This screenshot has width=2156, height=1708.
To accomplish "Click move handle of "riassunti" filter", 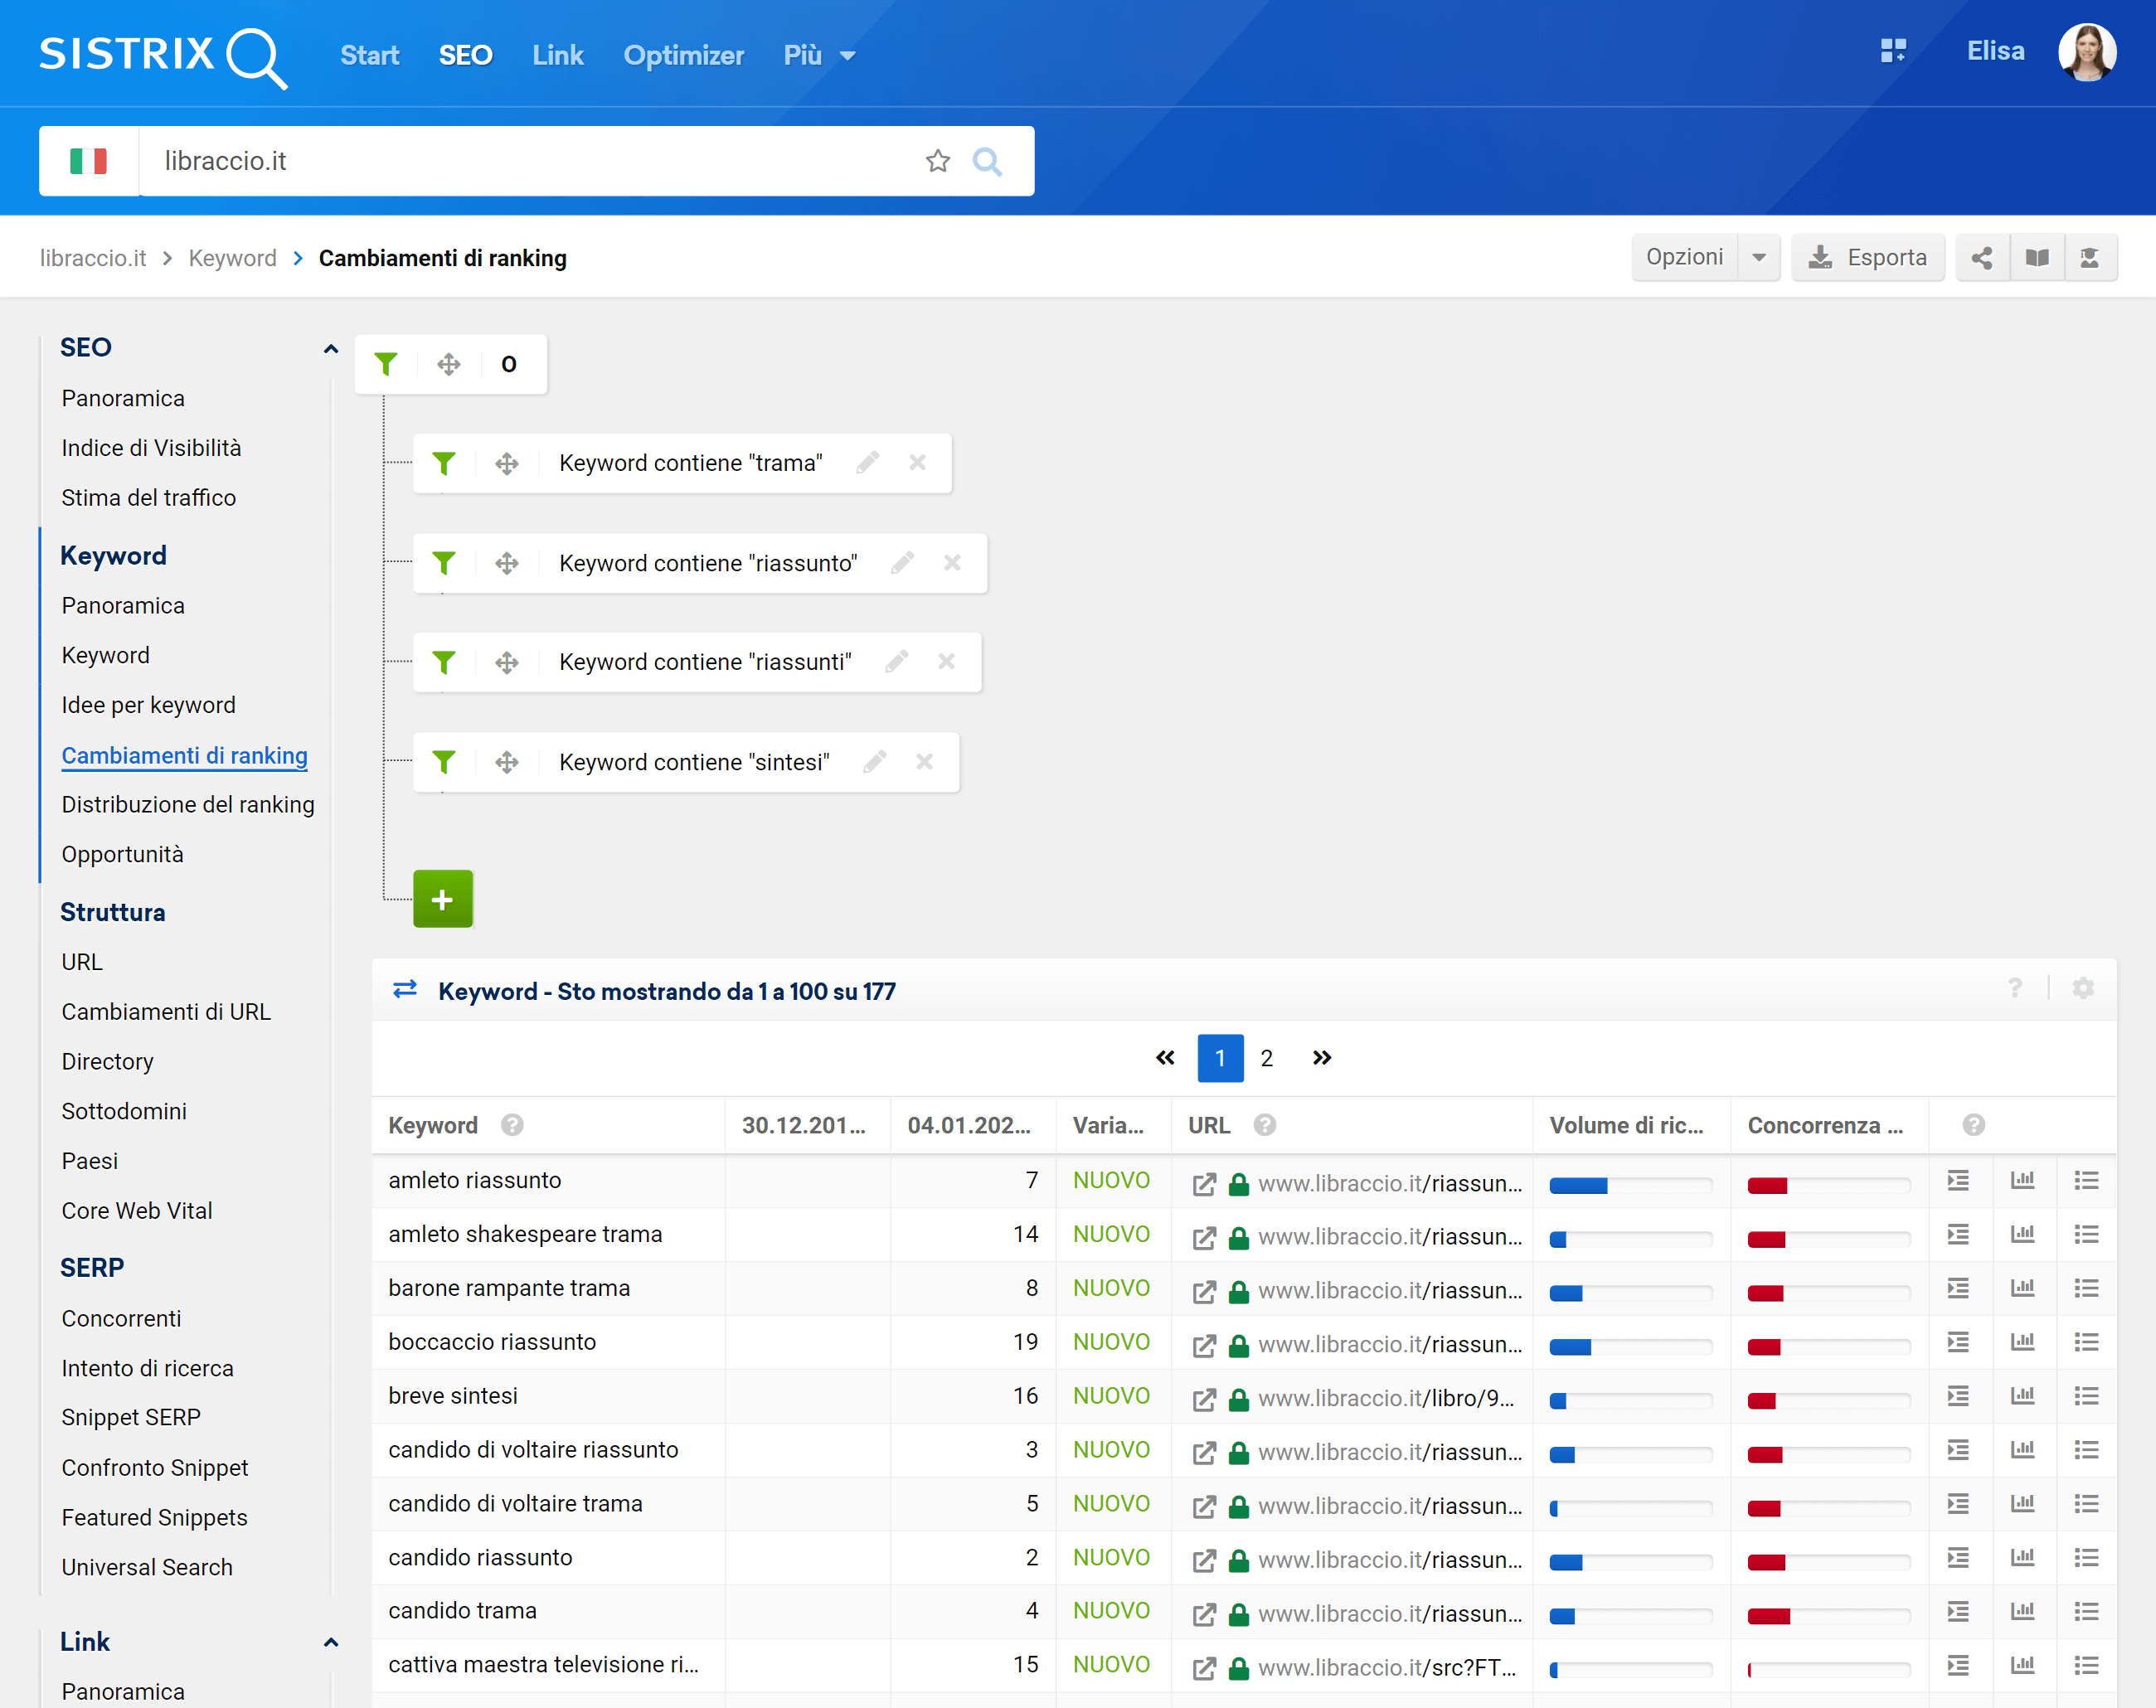I will 507,662.
